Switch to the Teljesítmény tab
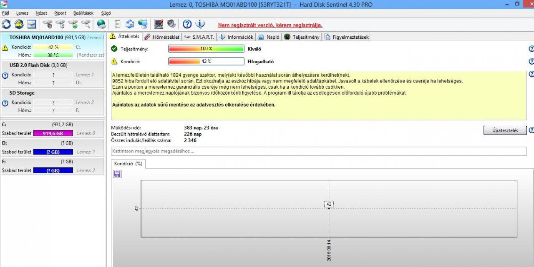The image size is (534, 267). click(302, 37)
